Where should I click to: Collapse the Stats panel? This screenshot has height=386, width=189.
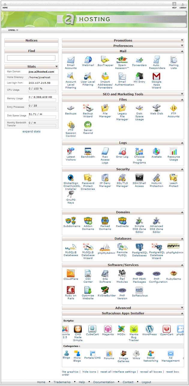56,66
